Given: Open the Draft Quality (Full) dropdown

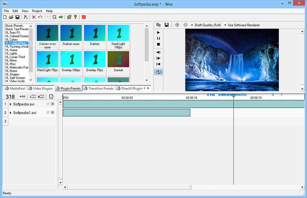Looking at the screenshot, I should (x=206, y=25).
